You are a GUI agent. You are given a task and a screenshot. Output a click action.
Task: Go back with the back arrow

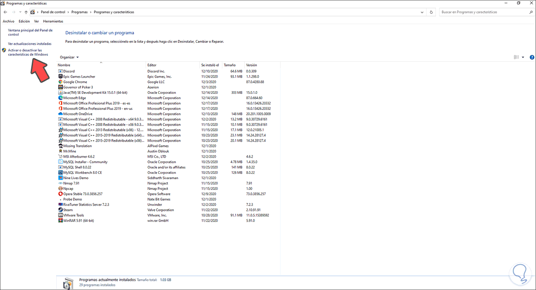click(5, 12)
